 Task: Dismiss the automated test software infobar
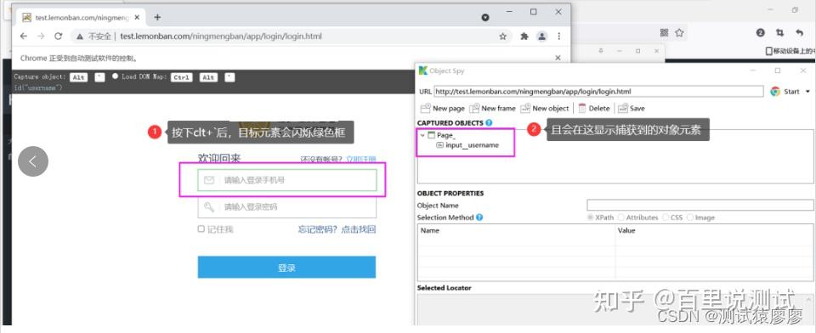tap(558, 58)
